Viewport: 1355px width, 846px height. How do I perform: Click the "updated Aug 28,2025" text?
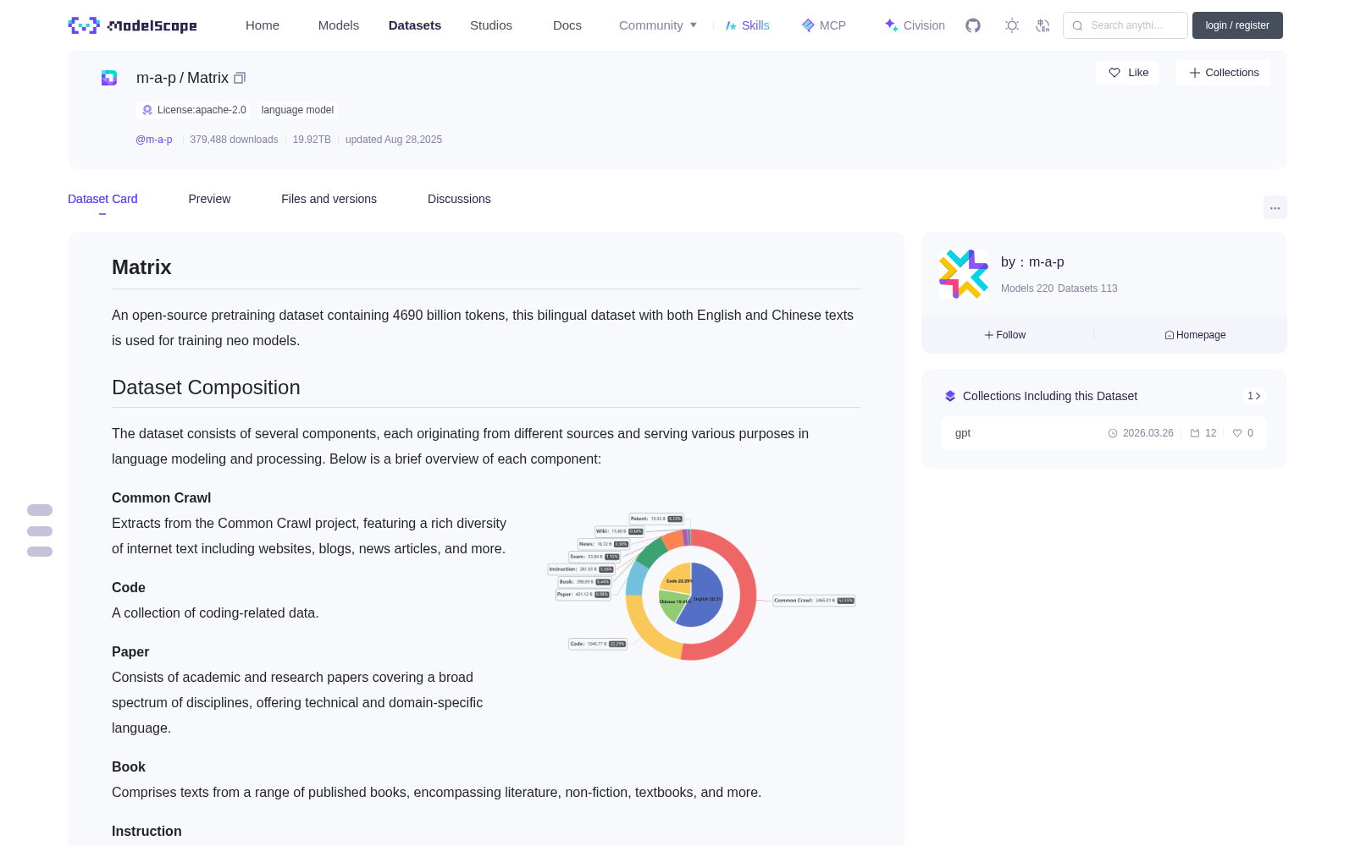pos(394,140)
